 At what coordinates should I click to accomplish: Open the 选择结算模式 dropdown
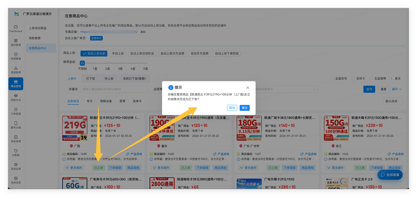click(x=285, y=89)
